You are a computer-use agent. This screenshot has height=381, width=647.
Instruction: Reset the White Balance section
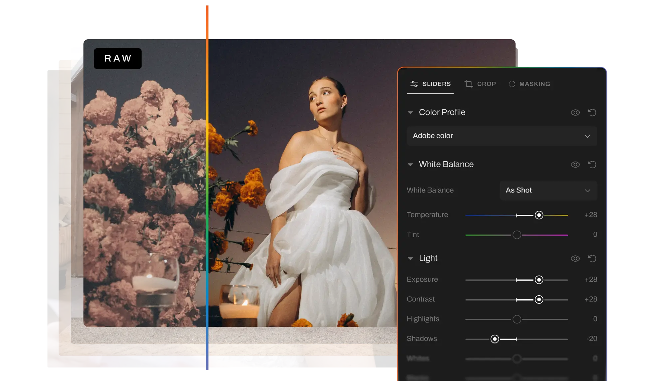pos(592,165)
